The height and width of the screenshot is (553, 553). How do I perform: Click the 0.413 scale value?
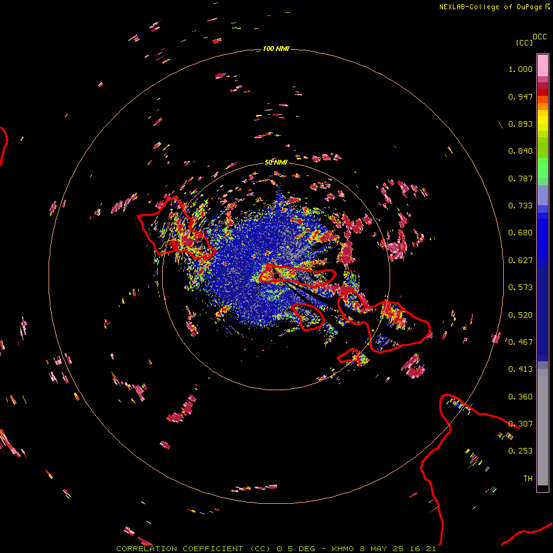pos(520,369)
